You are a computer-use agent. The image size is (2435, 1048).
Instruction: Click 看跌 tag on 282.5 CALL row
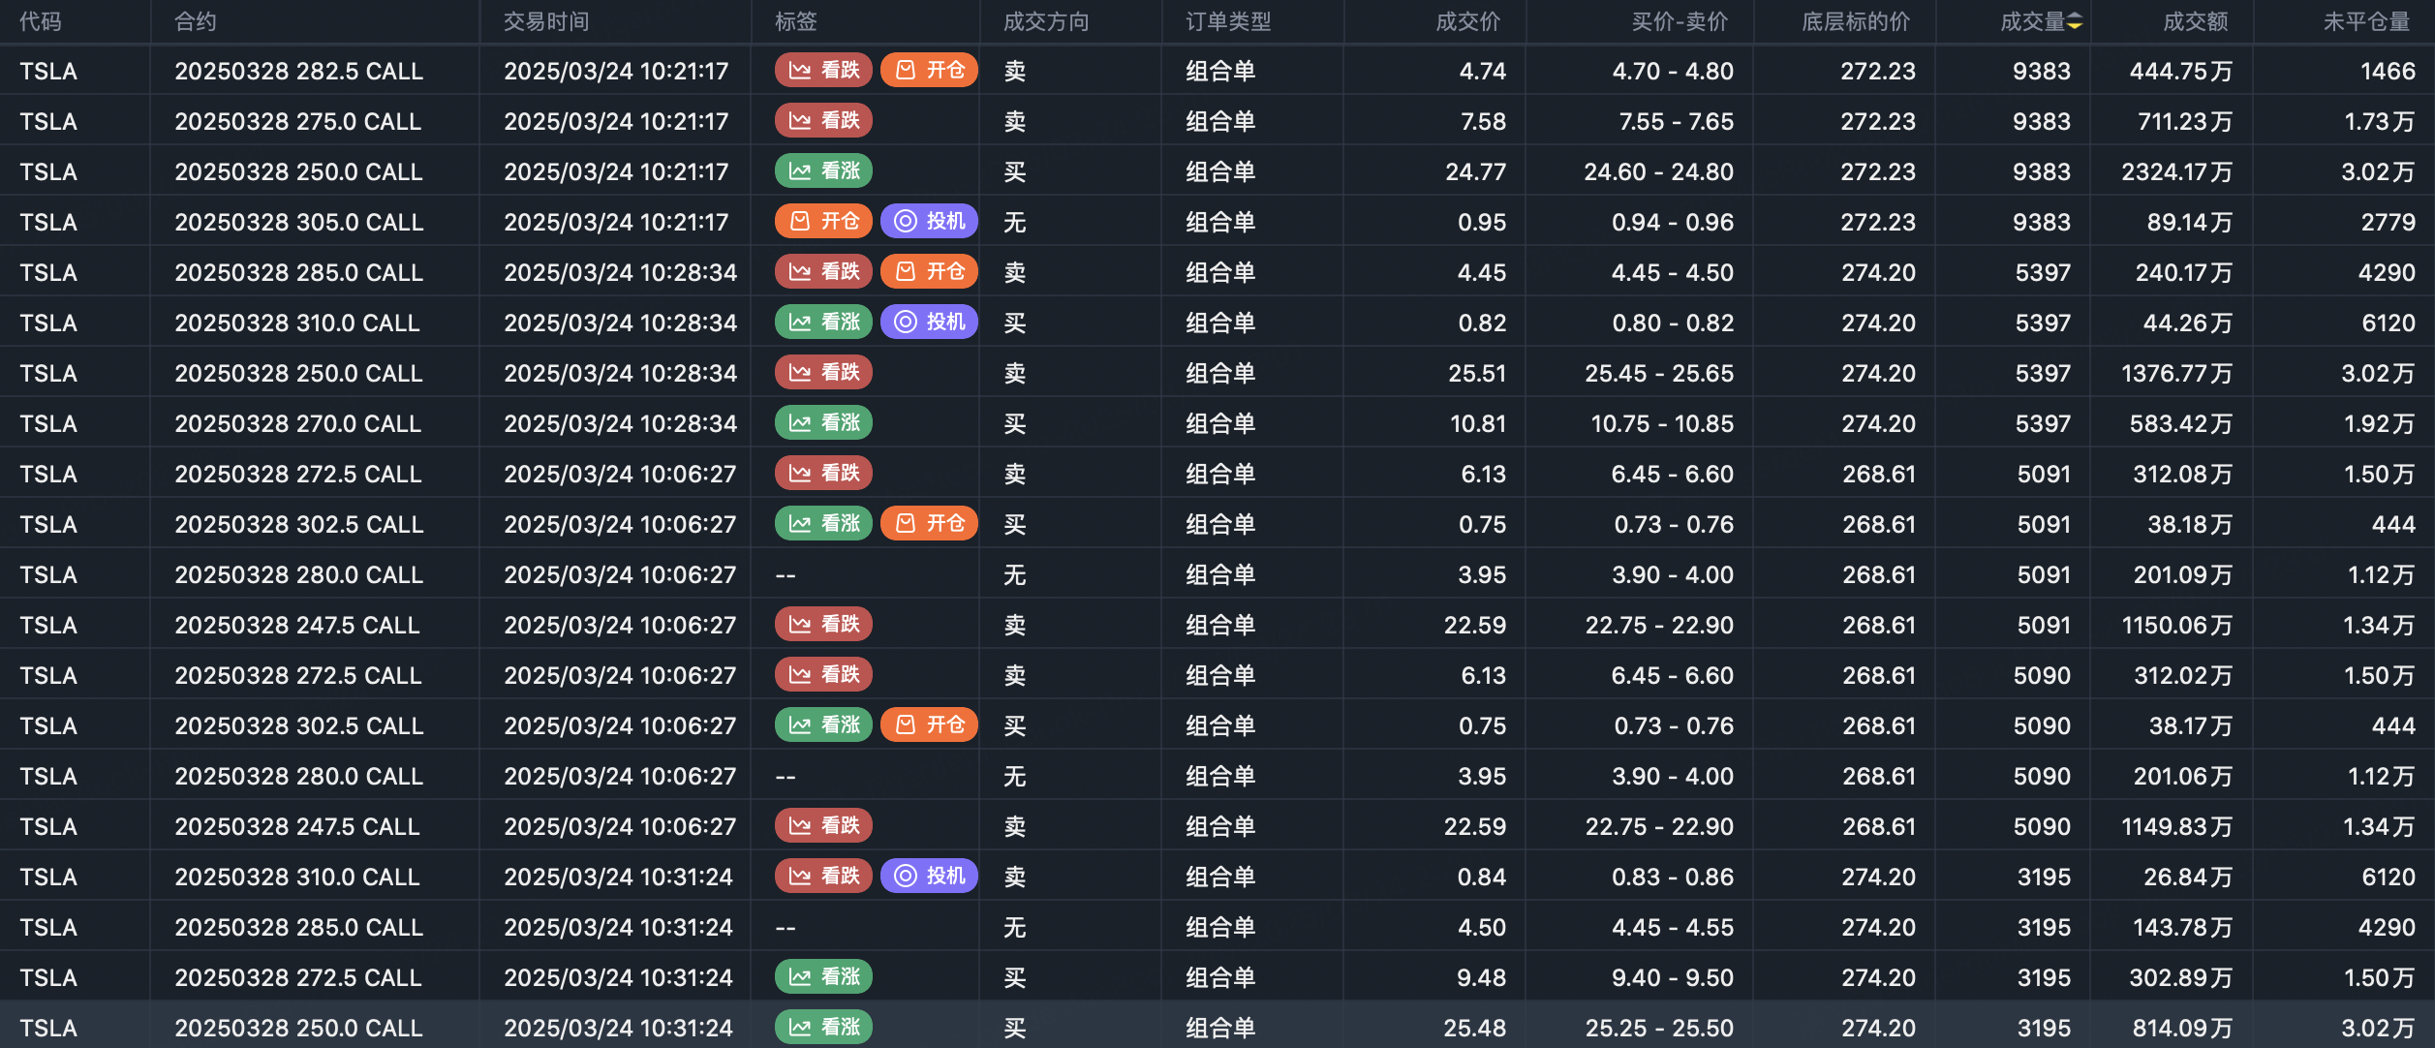(x=824, y=71)
